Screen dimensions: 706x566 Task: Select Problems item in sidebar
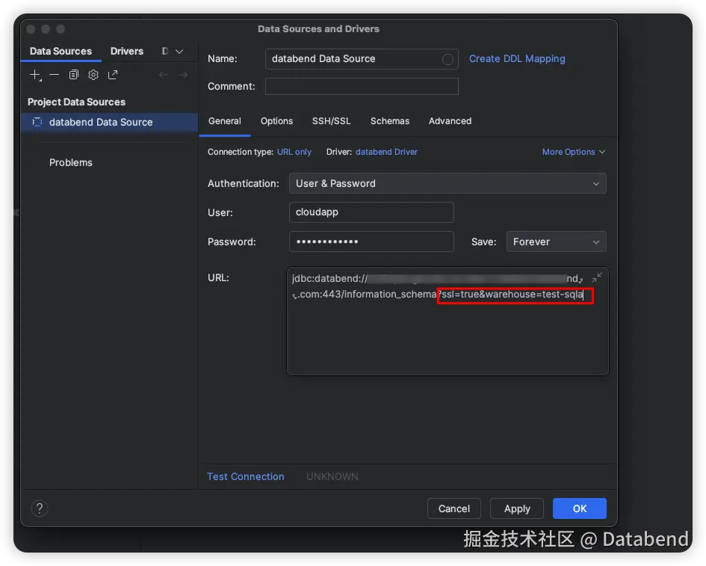tap(71, 163)
